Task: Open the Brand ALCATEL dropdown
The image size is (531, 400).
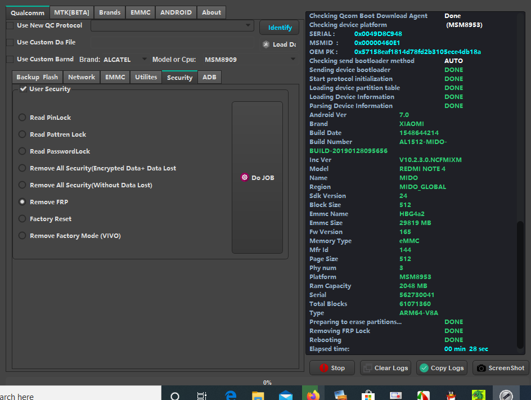Action: 125,59
